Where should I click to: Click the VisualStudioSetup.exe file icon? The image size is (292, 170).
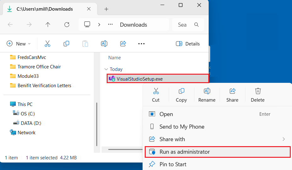(x=112, y=79)
